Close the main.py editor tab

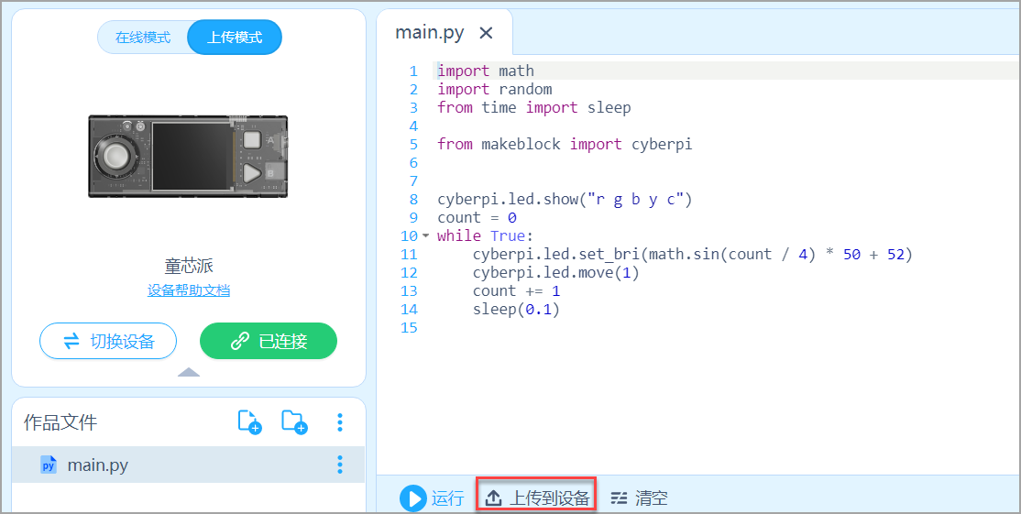(486, 33)
